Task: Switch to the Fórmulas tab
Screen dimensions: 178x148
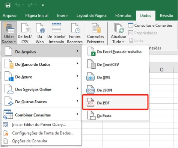Action: click(x=123, y=15)
